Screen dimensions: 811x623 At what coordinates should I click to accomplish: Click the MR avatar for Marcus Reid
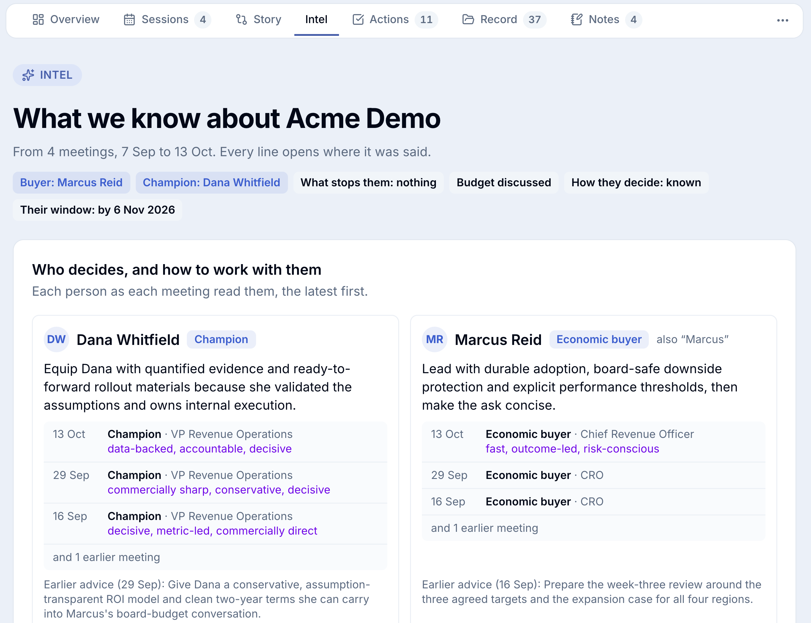click(434, 339)
